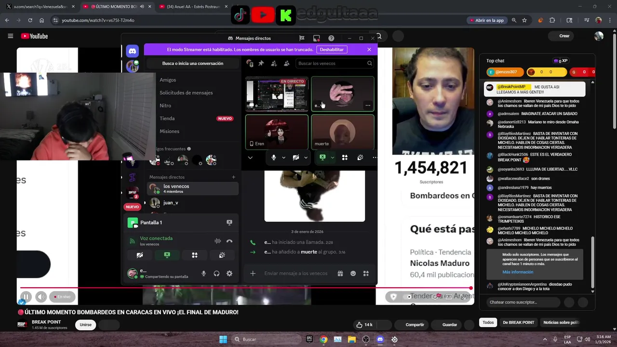
Task: Open the Discord inbox flag icon
Action: coord(302,38)
